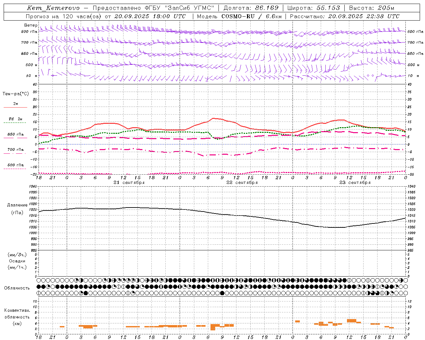Click the 850 гПа temperature legend label
Viewport: 425px width, 340px height.
click(x=16, y=134)
